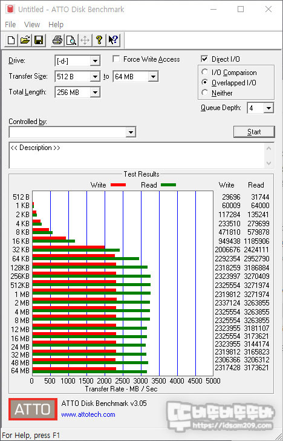Screen dimensions: 283x441
Task: Minimize the ATTO Disk Benchmark window
Action: [x=213, y=9]
